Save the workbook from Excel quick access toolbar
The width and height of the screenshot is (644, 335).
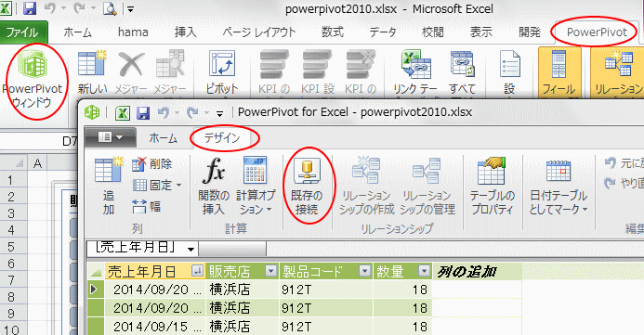tap(29, 8)
